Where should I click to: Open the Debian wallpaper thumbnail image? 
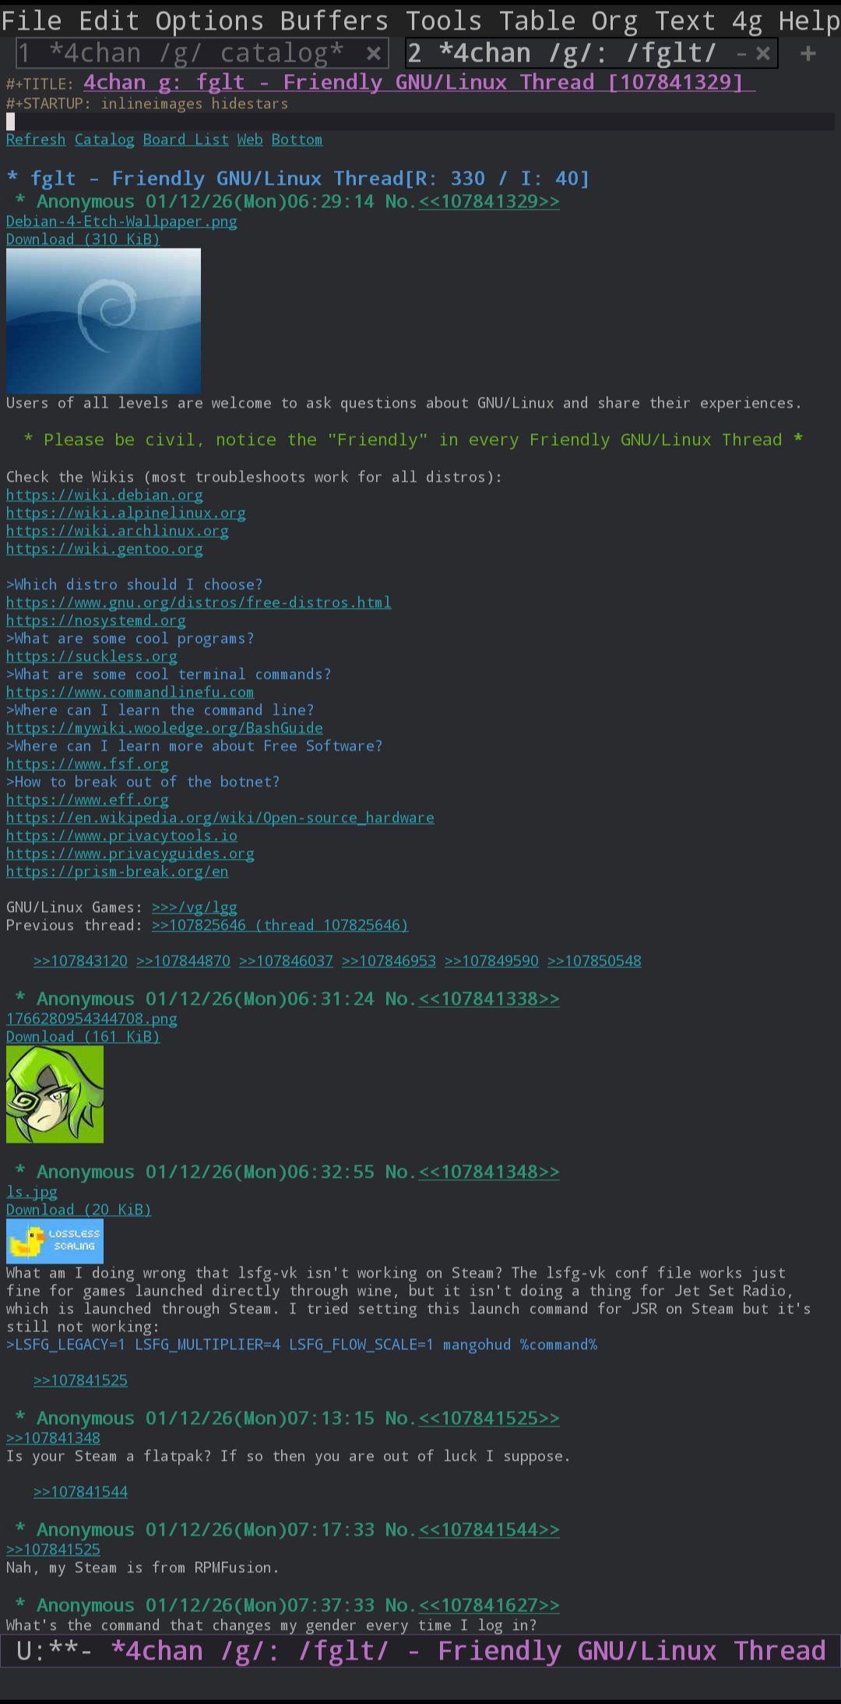click(x=104, y=320)
